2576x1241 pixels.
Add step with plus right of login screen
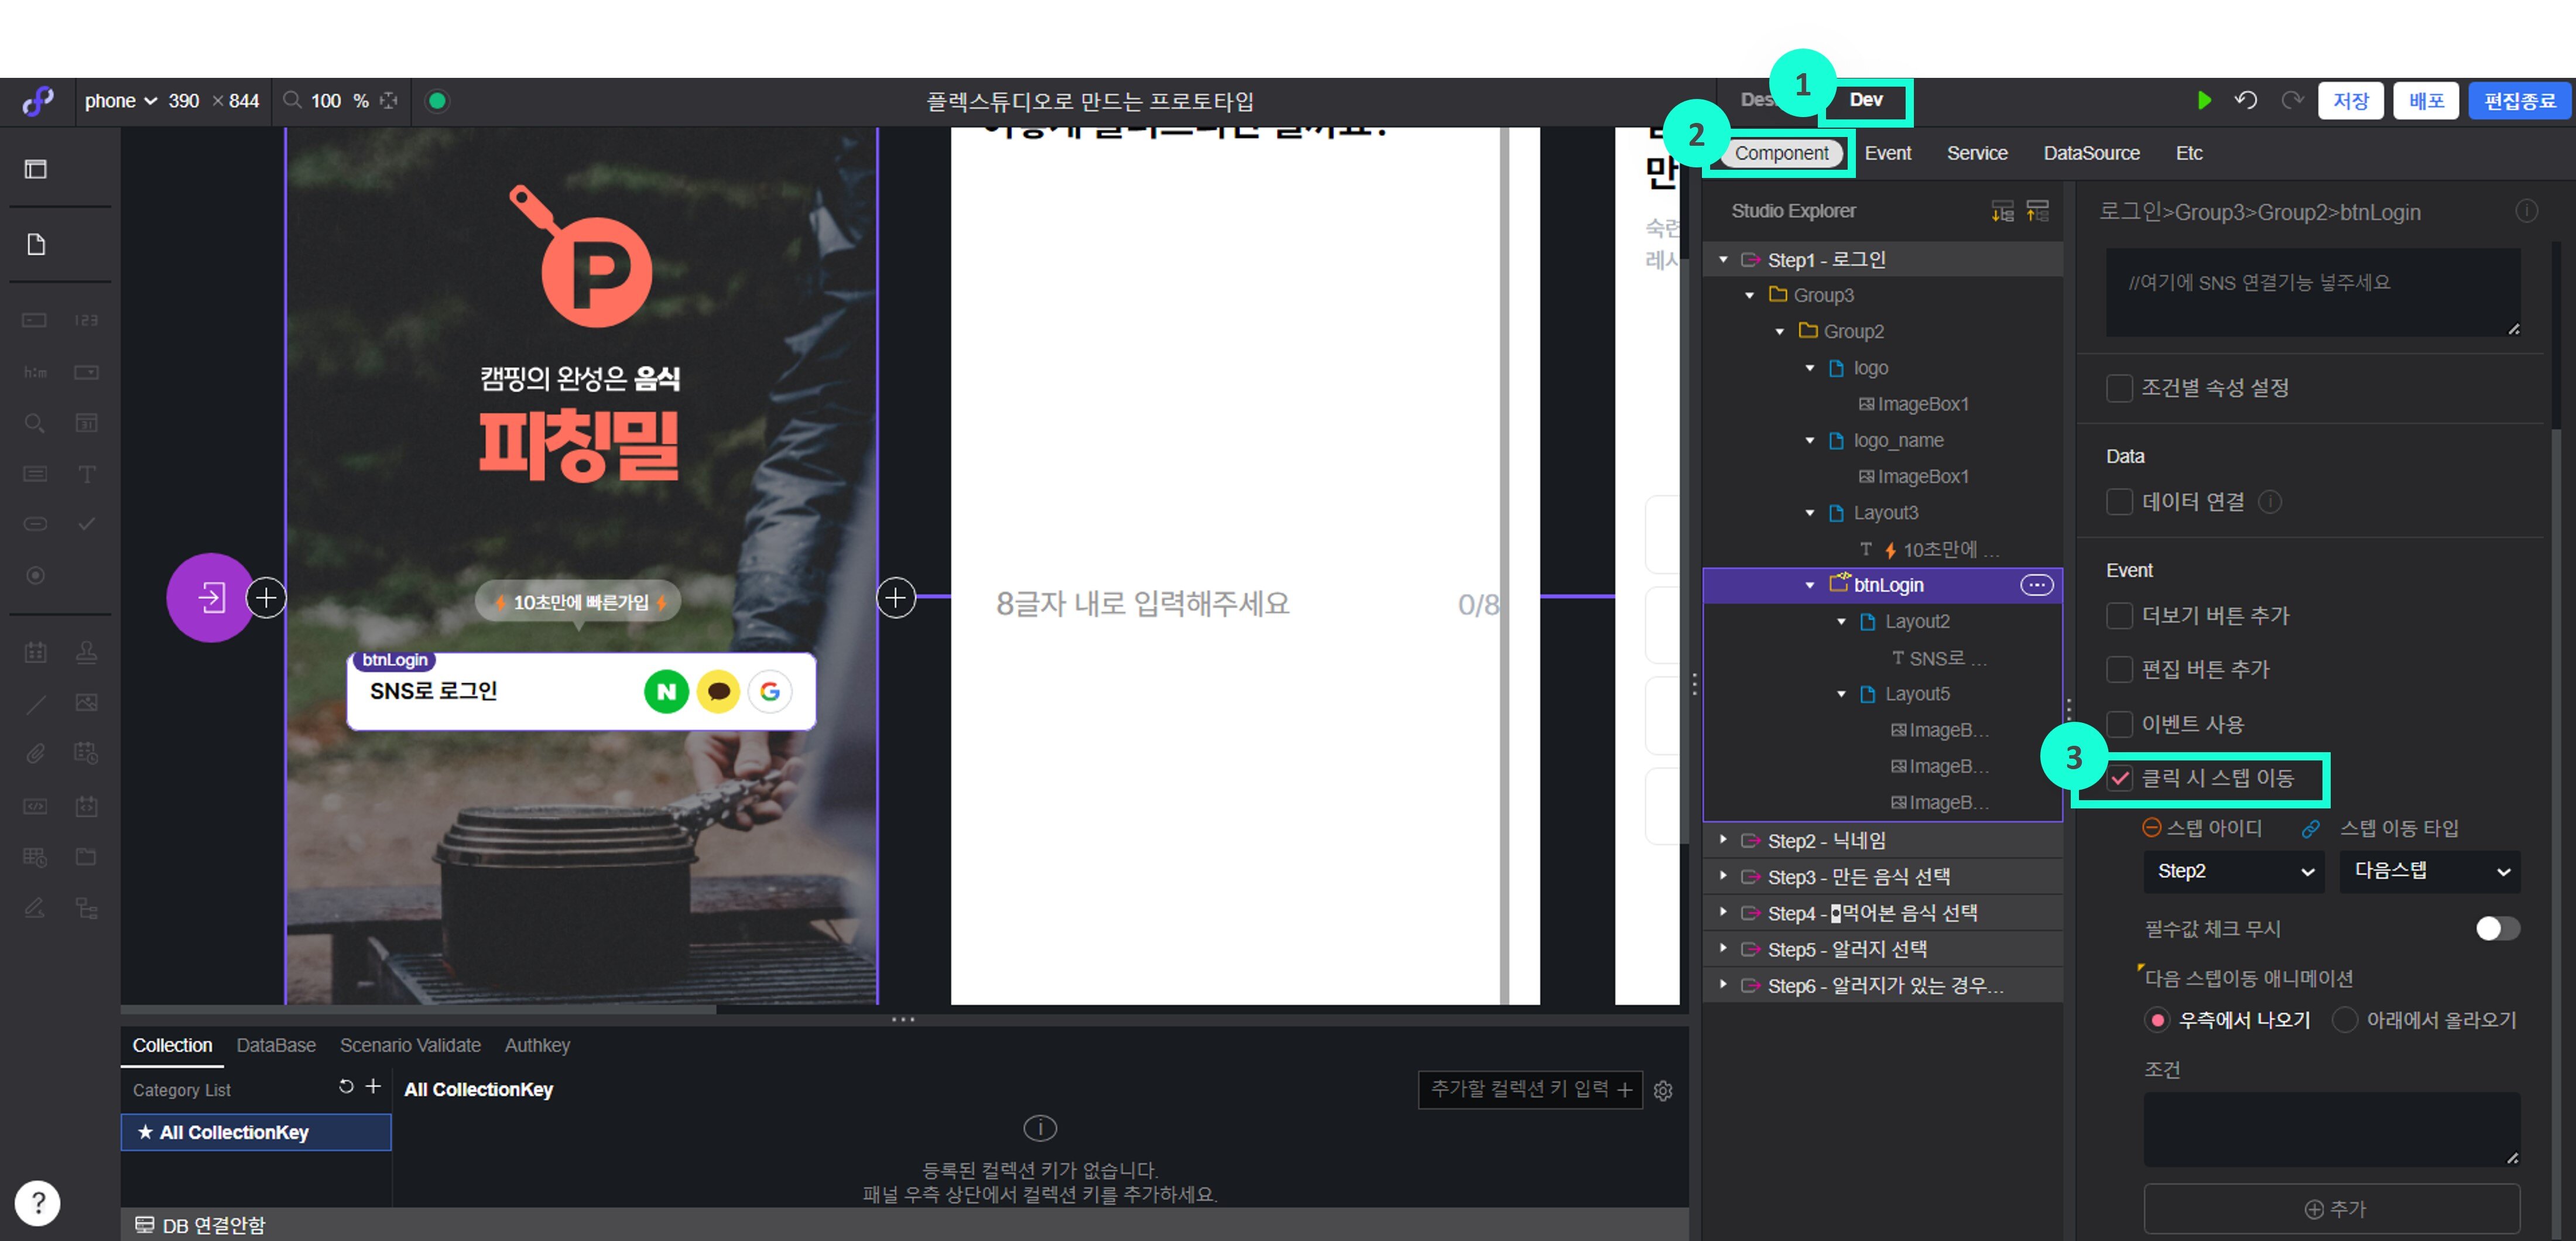896,598
